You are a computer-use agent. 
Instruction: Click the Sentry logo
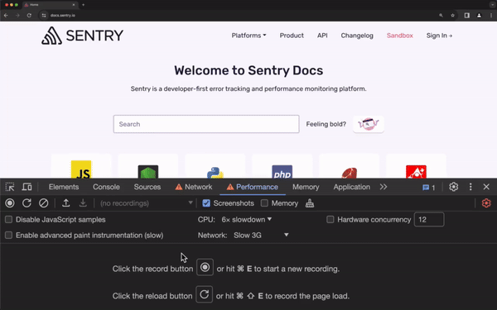point(82,36)
